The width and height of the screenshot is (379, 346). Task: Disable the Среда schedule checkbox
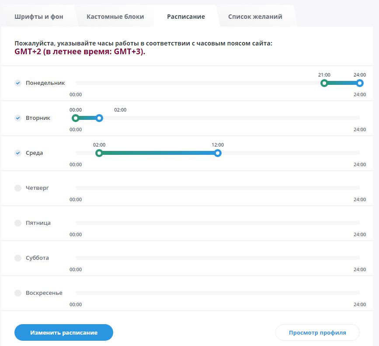(18, 153)
